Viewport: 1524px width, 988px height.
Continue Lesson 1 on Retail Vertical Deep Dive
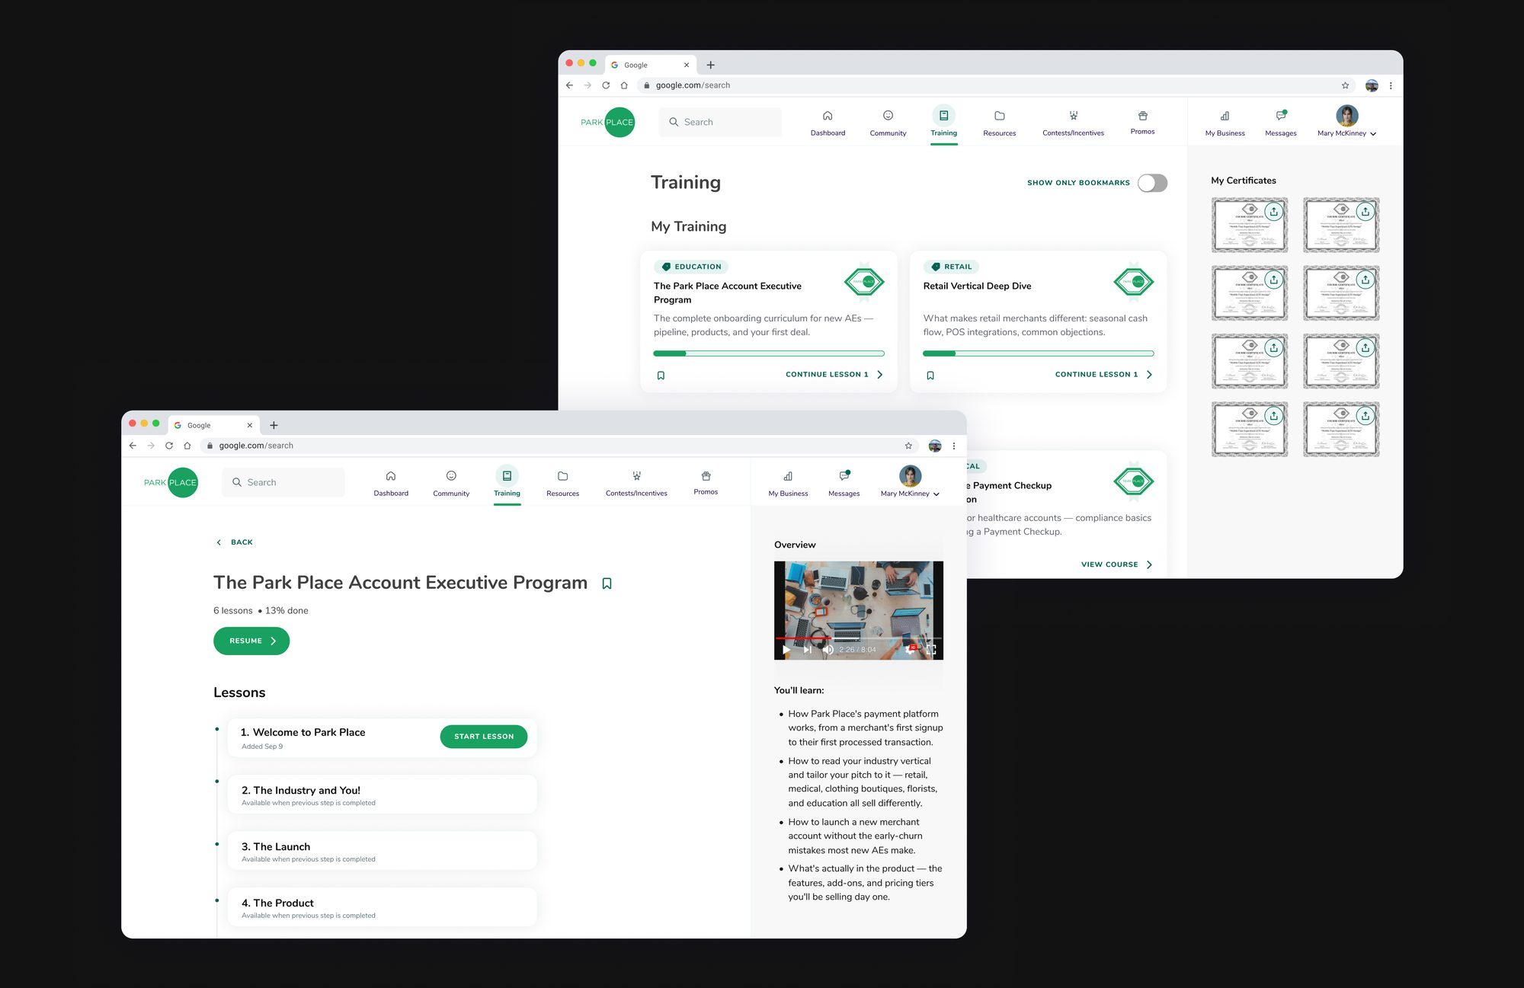point(1104,375)
